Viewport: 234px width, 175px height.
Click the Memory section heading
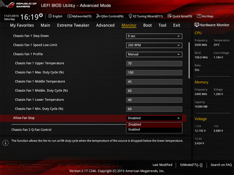pos(201,82)
